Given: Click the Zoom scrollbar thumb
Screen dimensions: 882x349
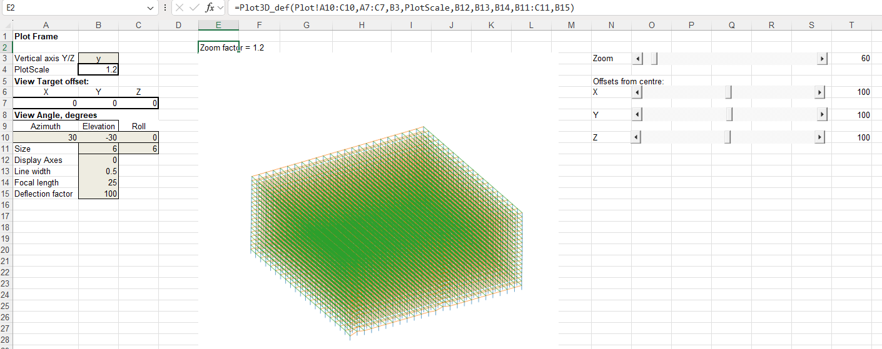Looking at the screenshot, I should (654, 59).
